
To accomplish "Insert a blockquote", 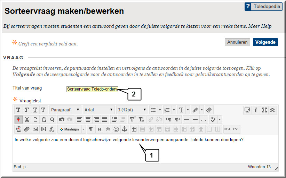I will [100, 129].
